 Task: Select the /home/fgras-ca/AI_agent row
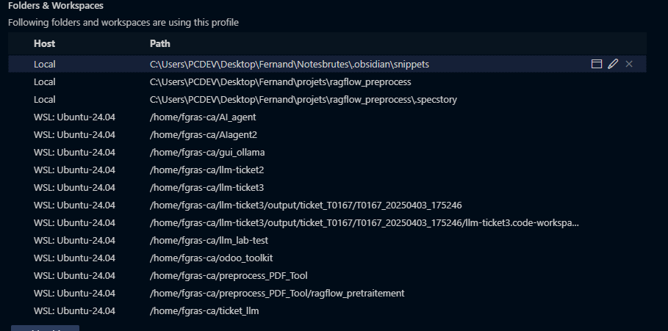[x=202, y=117]
